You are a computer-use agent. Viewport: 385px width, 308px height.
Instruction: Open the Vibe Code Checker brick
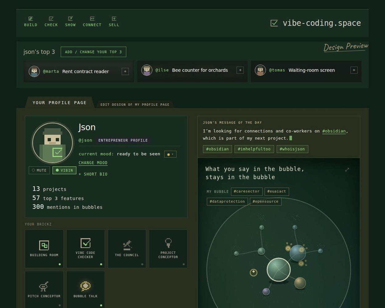click(x=86, y=249)
